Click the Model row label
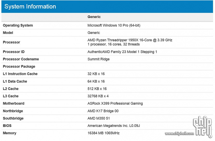This screenshot has height=141, width=215. (8, 33)
